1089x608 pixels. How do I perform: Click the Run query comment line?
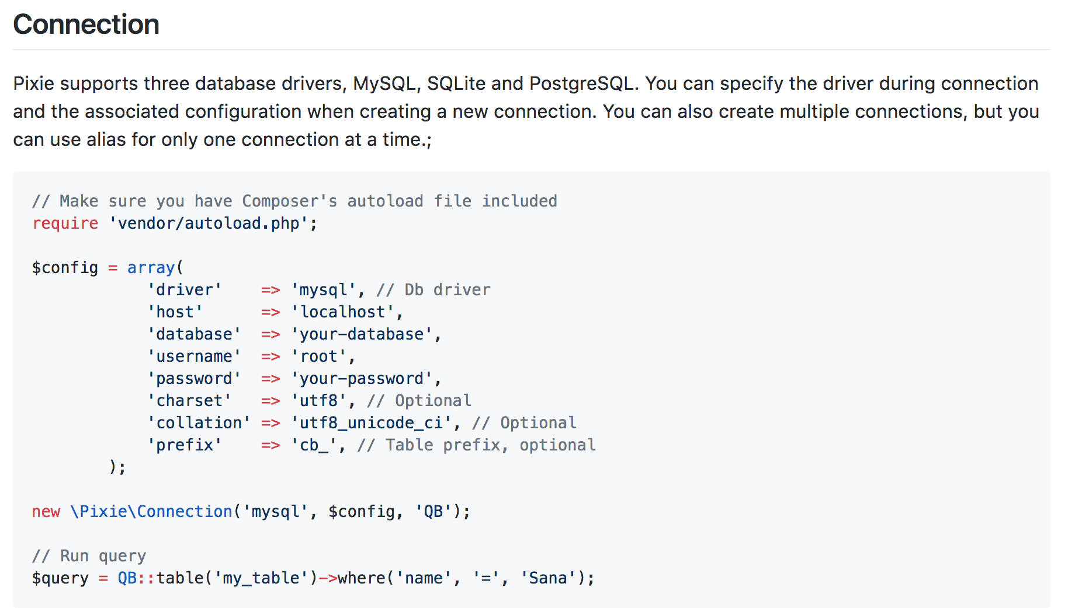pos(89,556)
